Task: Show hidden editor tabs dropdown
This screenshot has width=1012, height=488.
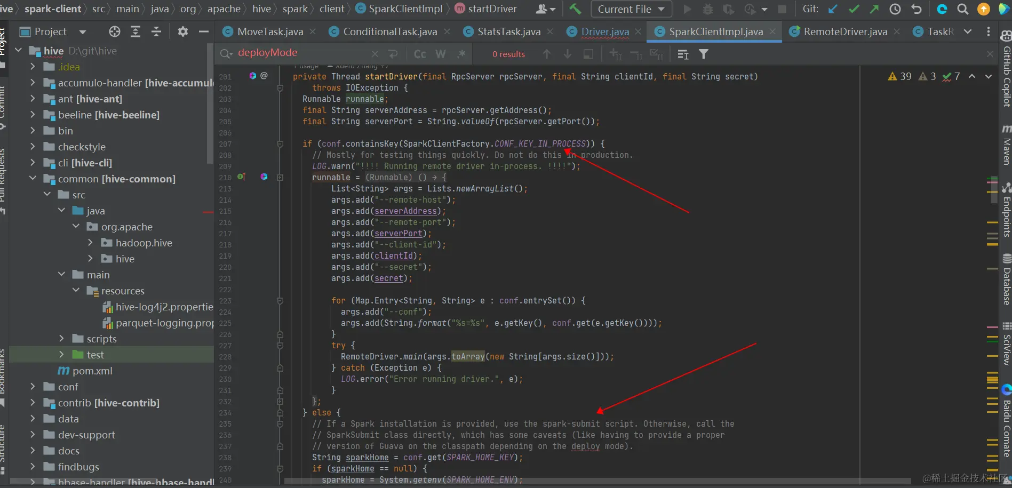Action: [x=968, y=31]
